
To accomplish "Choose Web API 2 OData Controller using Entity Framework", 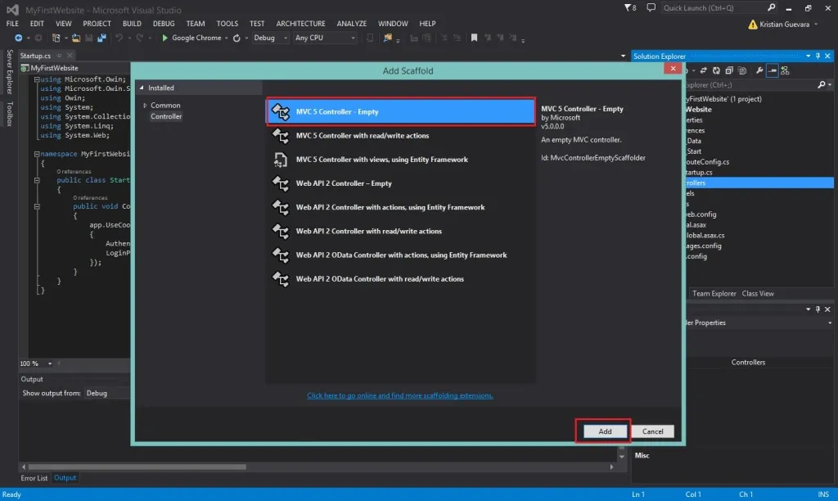I will click(x=401, y=255).
